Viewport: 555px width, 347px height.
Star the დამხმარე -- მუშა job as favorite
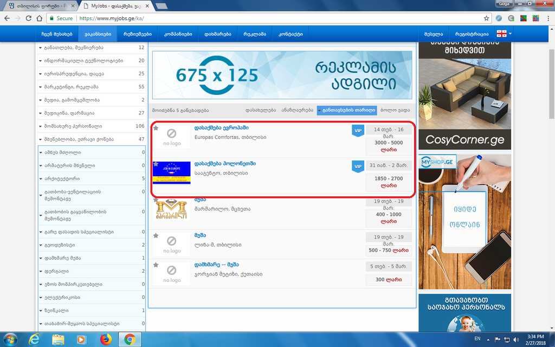(156, 265)
